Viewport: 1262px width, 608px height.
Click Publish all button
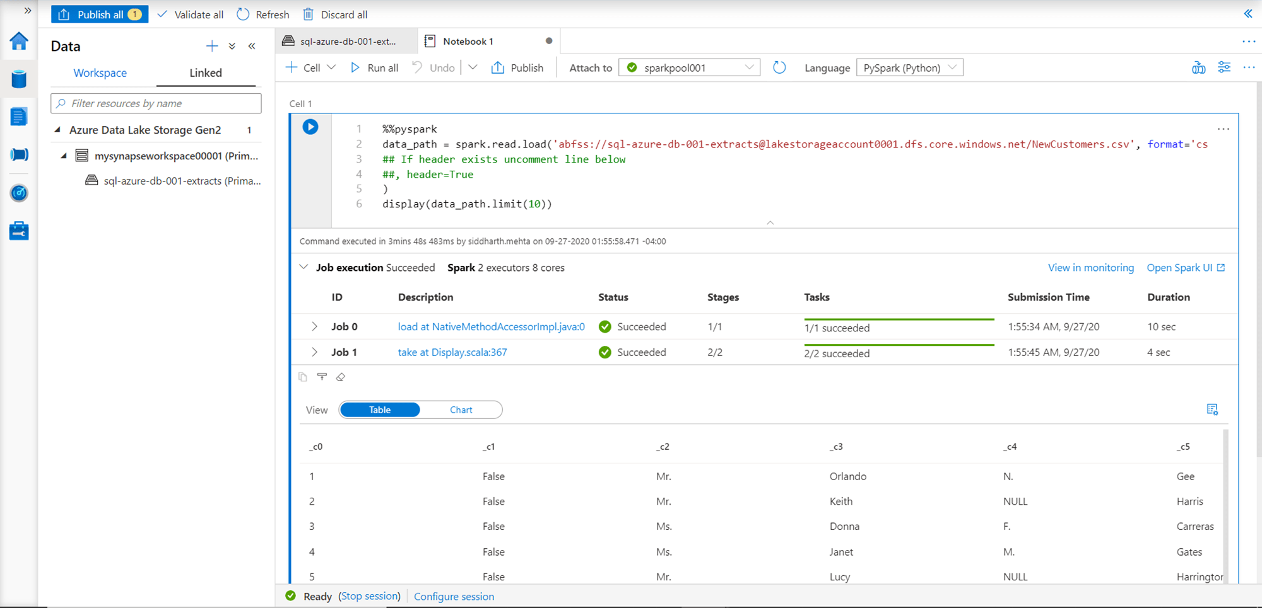[99, 14]
